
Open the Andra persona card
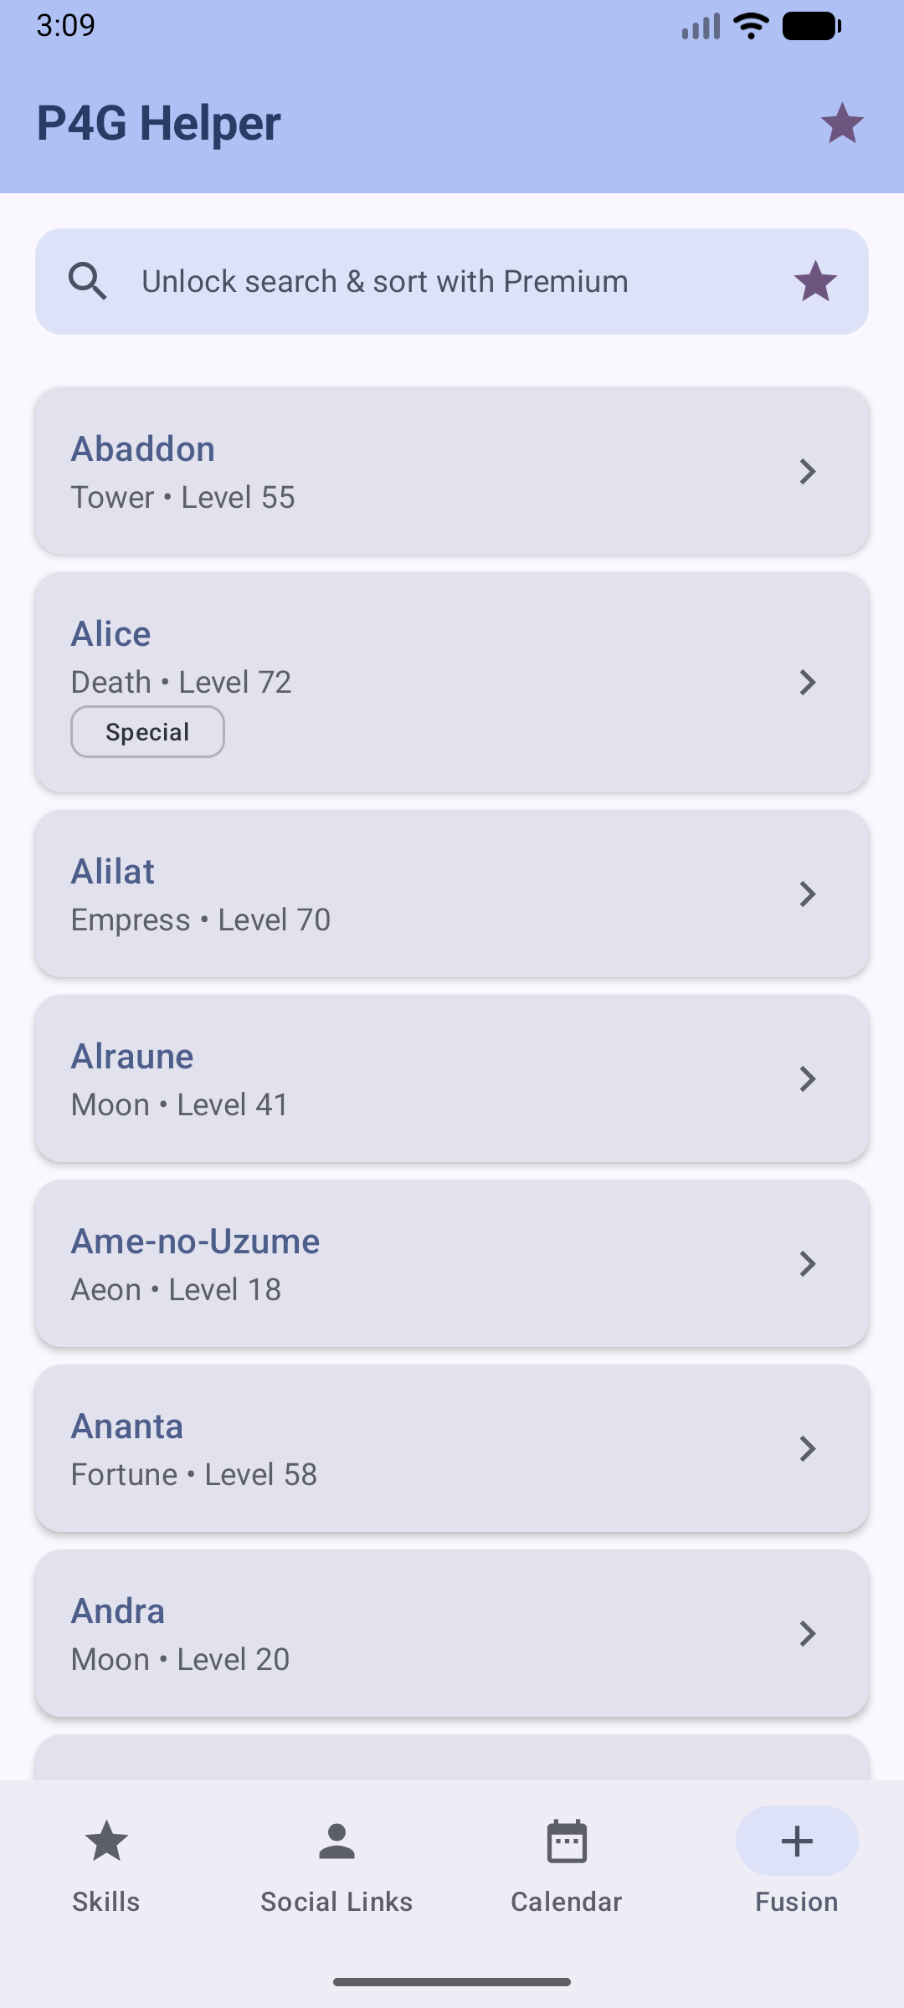(x=452, y=1633)
